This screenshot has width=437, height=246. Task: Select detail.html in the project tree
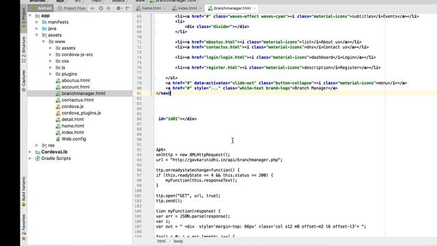coord(72,120)
